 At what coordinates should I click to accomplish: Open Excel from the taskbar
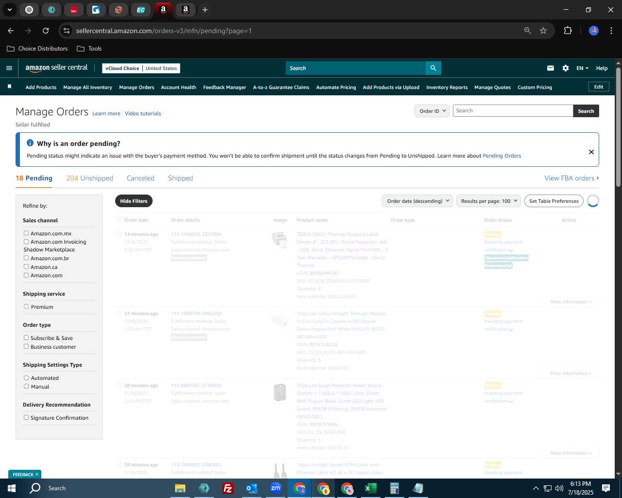tap(370, 488)
